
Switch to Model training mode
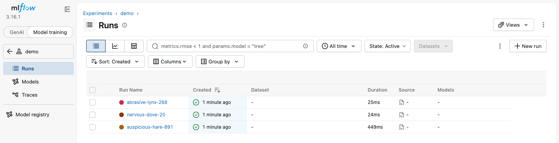pyautogui.click(x=50, y=32)
